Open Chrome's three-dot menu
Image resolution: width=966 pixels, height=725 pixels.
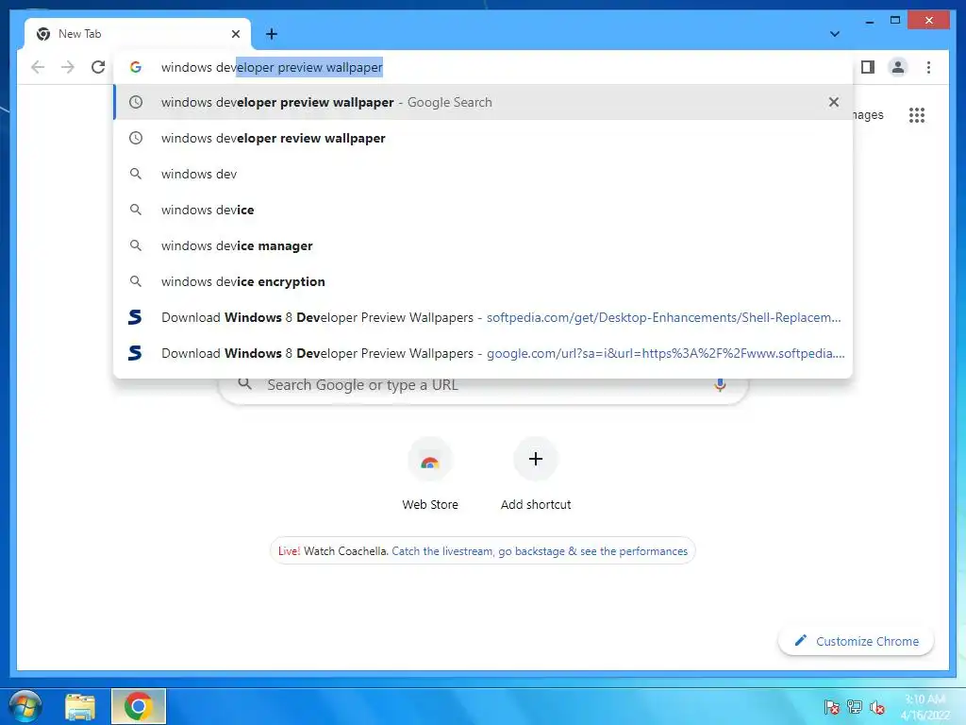[928, 67]
